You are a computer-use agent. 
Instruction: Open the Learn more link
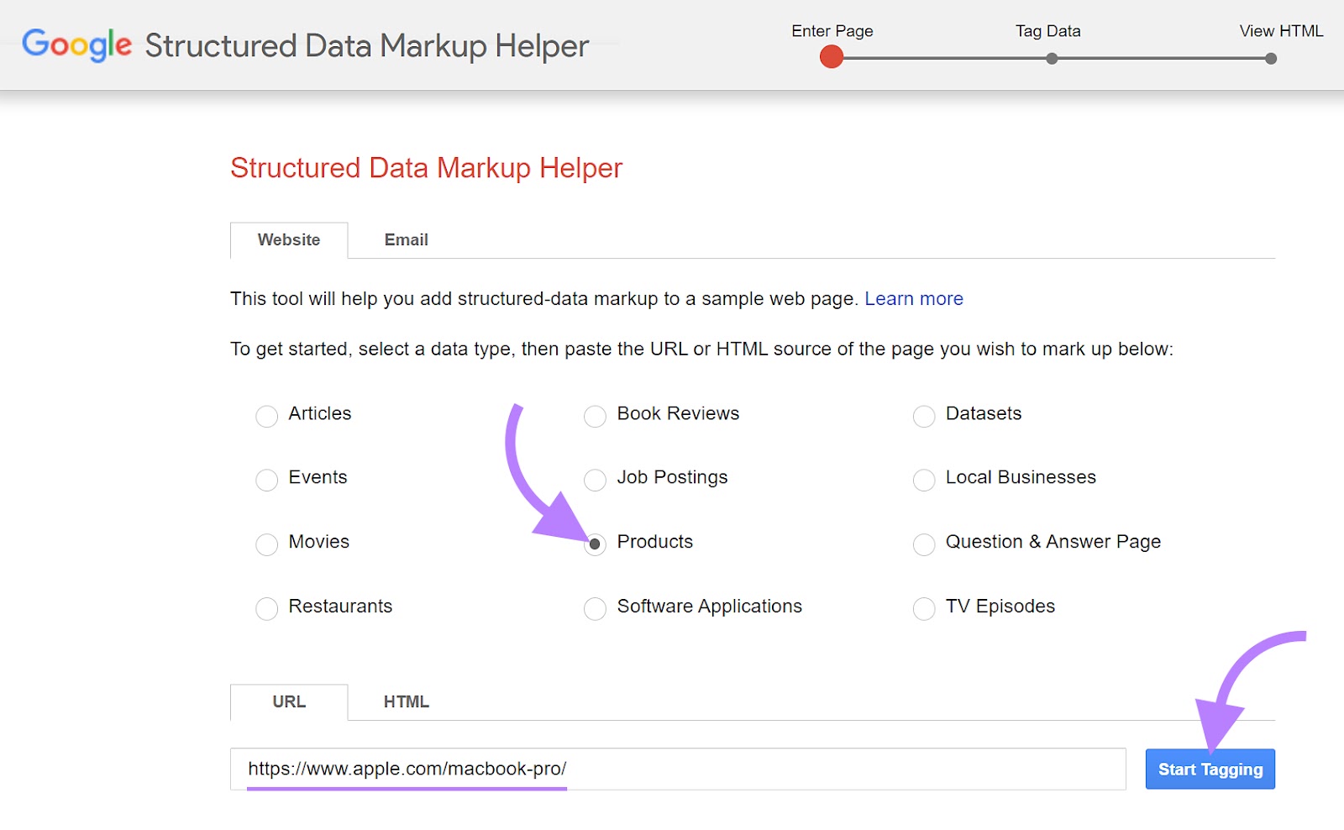(914, 298)
